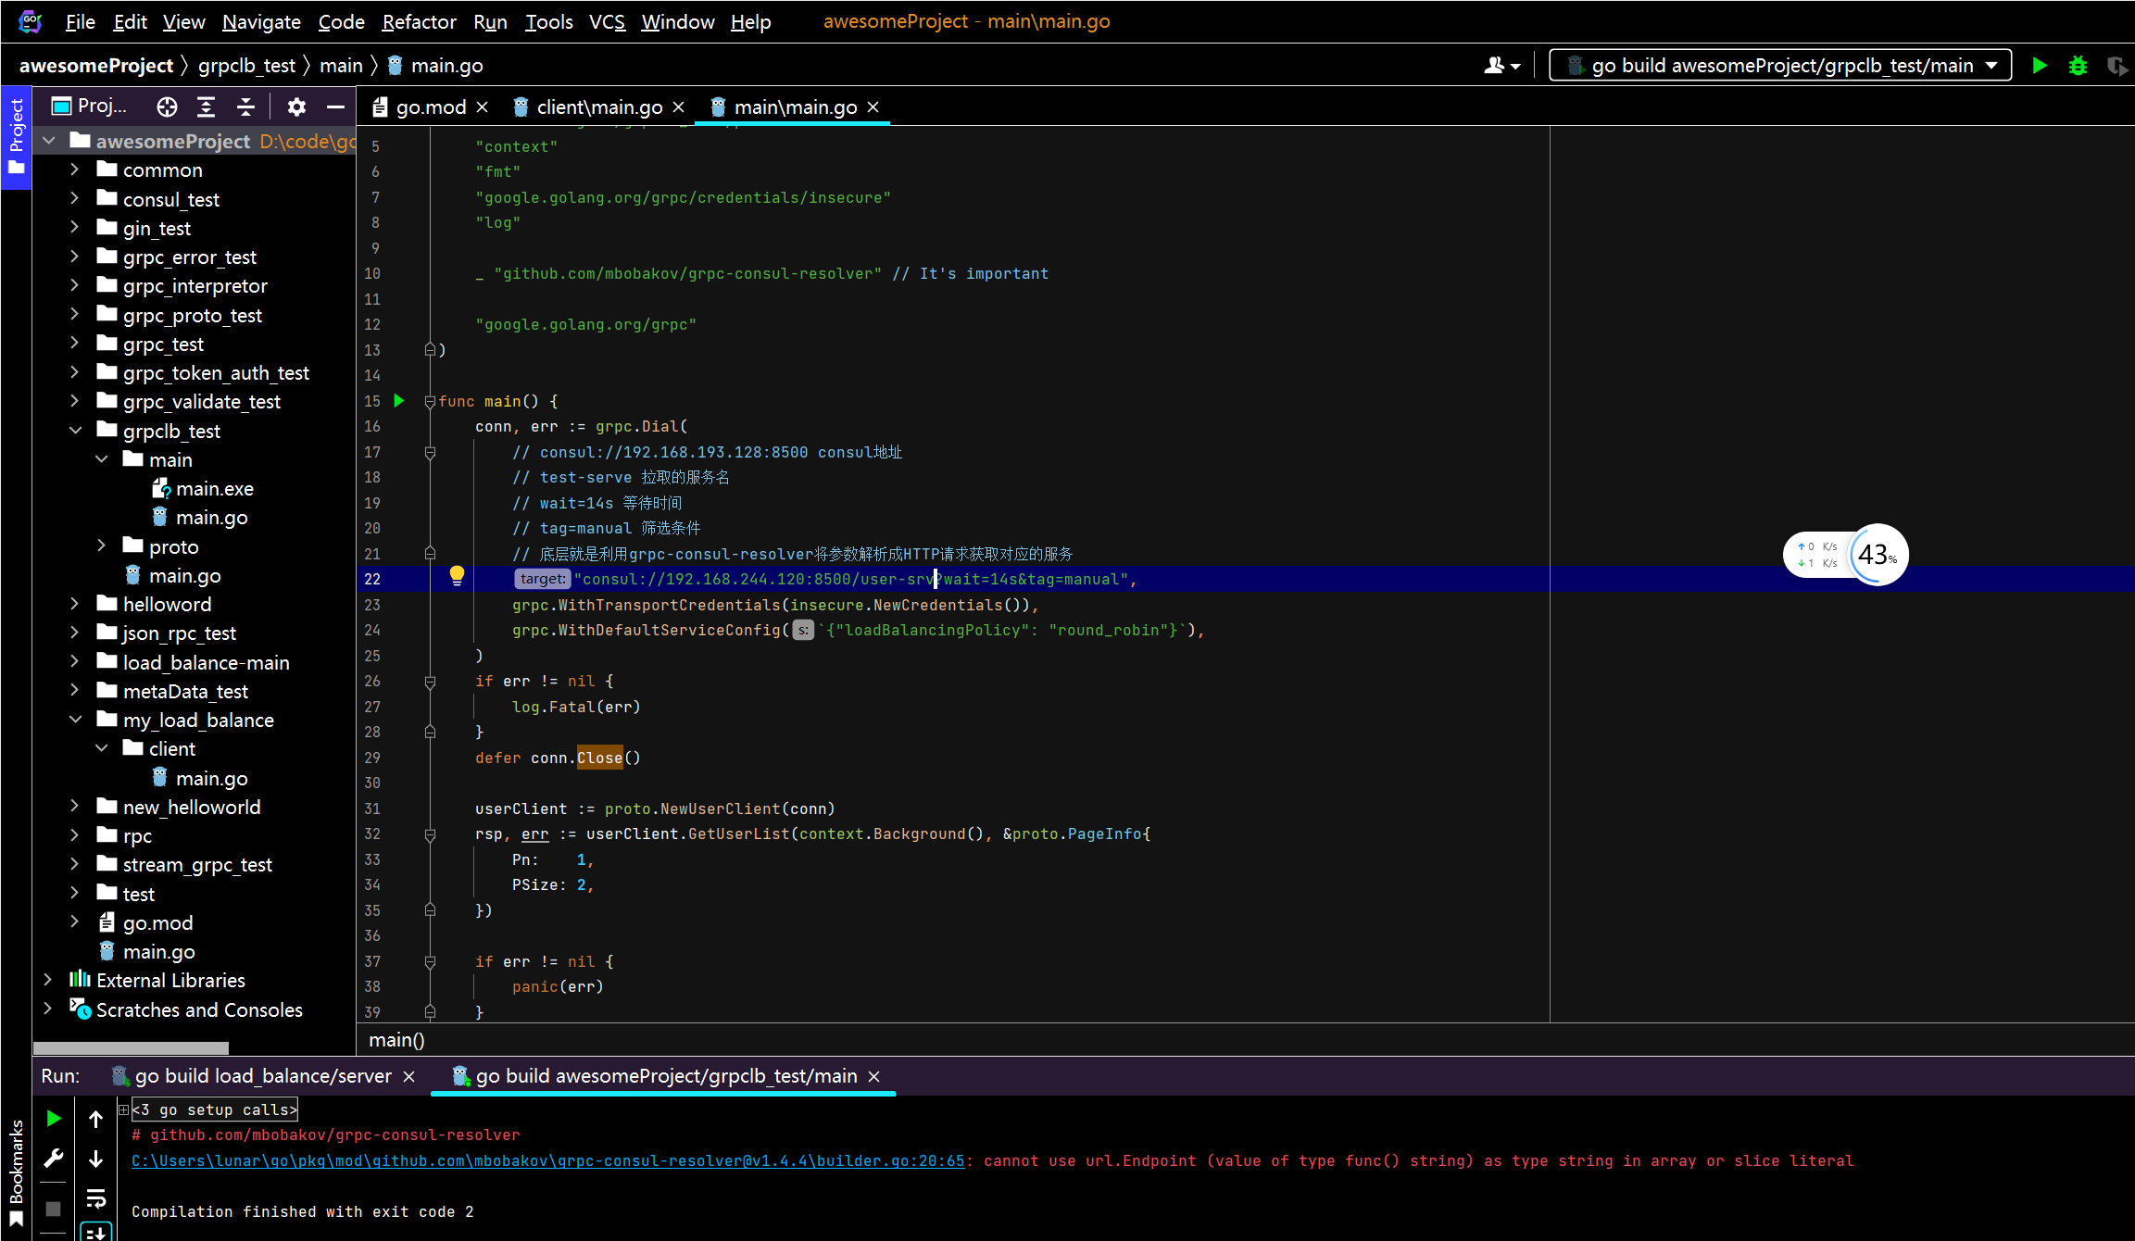This screenshot has height=1241, width=2135.
Task: Click the Select Opened File crosshair icon
Action: tap(167, 107)
